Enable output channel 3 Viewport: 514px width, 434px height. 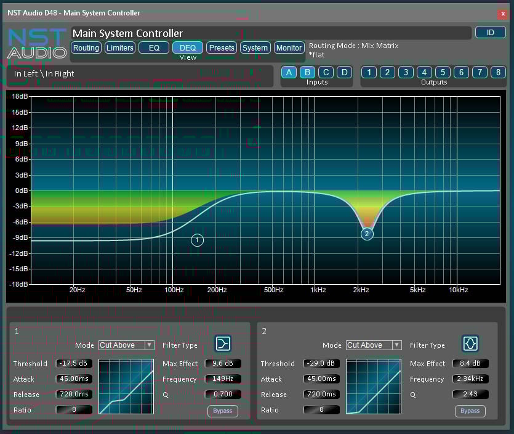[x=406, y=72]
